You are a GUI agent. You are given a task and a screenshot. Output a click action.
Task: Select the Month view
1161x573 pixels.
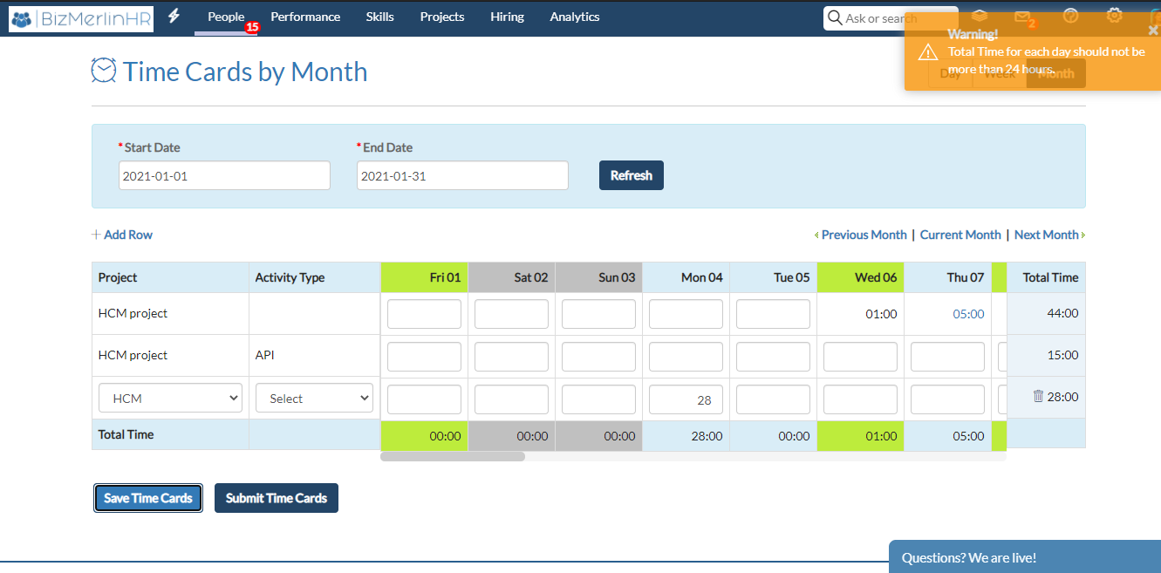coord(1055,74)
